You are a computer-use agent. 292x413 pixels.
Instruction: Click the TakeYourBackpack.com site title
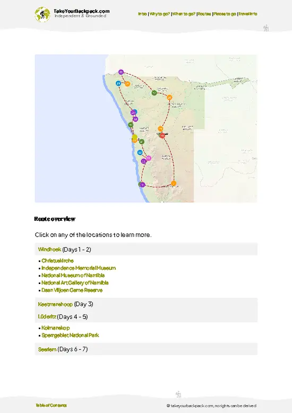tap(81, 11)
